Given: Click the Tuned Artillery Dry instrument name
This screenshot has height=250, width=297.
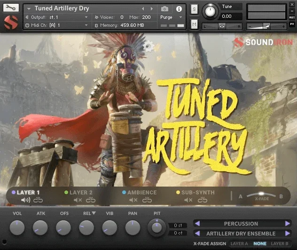Looking at the screenshot, I should (x=62, y=8).
